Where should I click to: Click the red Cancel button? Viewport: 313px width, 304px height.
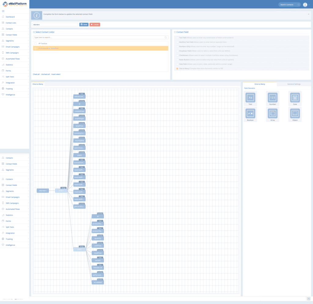[95, 24]
